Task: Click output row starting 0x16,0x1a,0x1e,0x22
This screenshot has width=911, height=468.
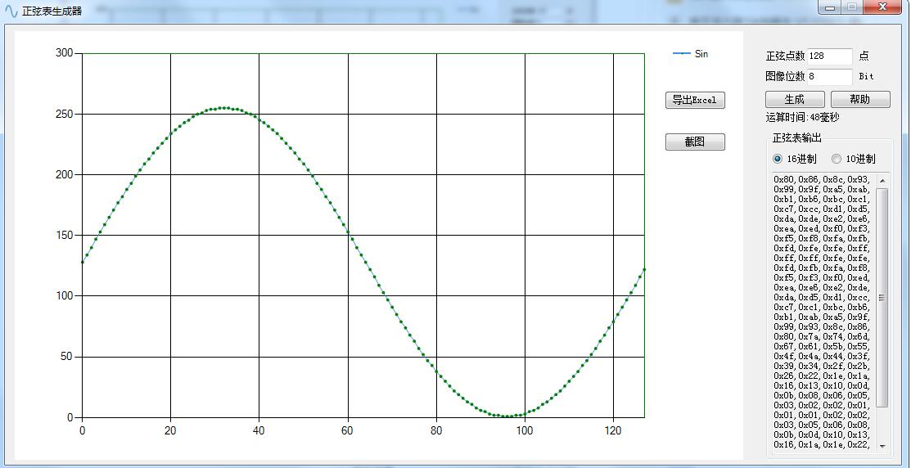Action: coord(822,444)
